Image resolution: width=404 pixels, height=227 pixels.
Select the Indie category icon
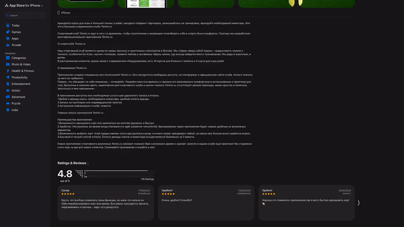8,110
